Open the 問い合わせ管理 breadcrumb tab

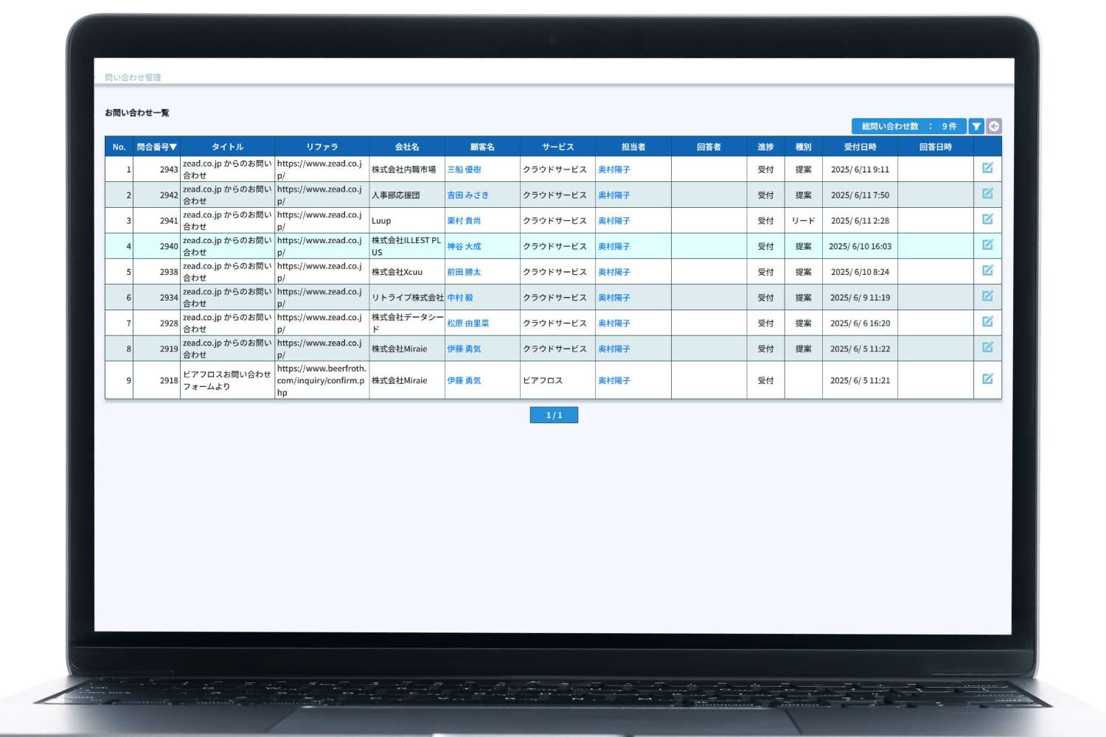[133, 77]
